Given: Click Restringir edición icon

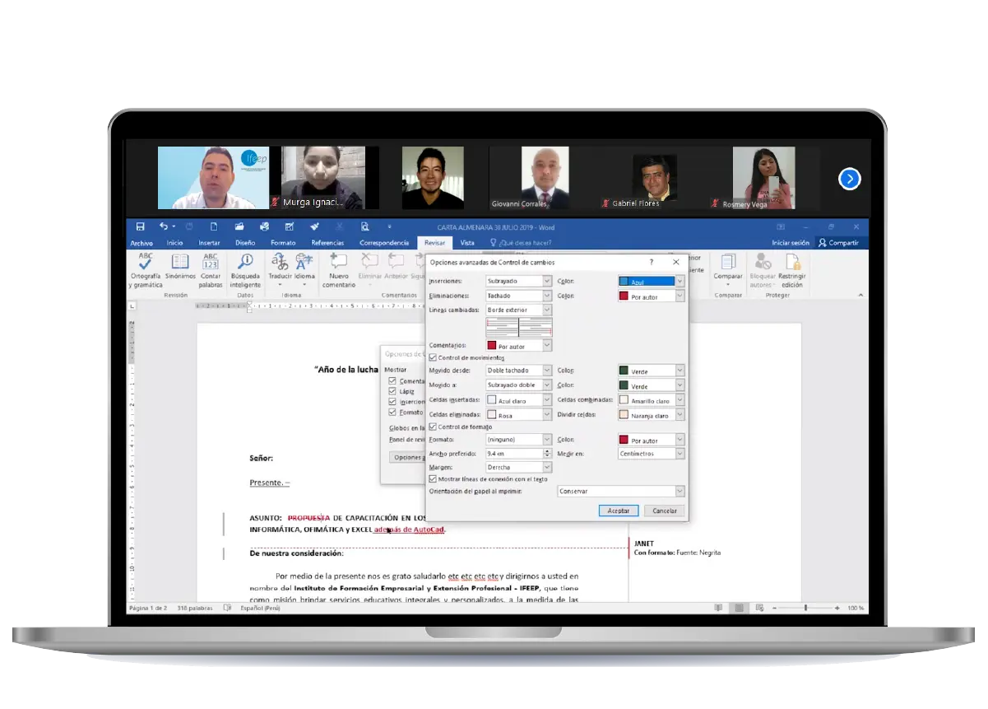Looking at the screenshot, I should (792, 262).
